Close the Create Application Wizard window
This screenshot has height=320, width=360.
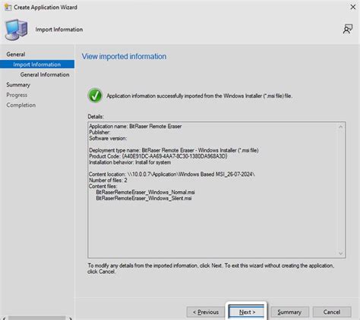[353, 7]
